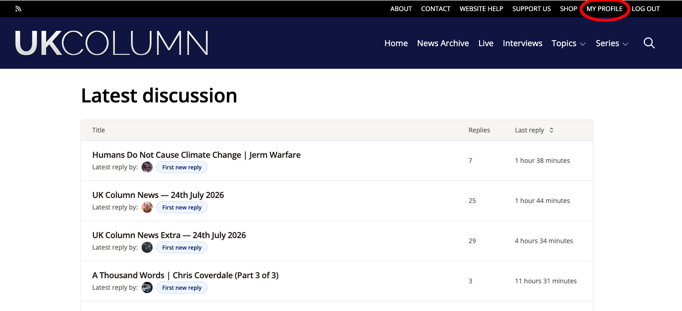The height and width of the screenshot is (311, 682).
Task: Open the Live page
Action: coord(486,43)
